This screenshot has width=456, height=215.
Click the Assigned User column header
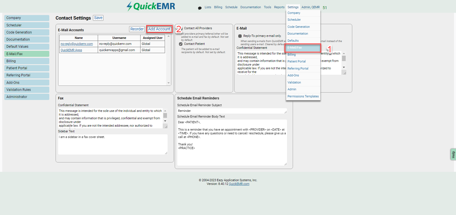153,38
